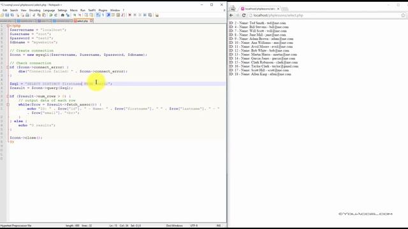Image resolution: width=408 pixels, height=229 pixels.
Task: Collapse the if connect_error block fold marker
Action: point(8,67)
